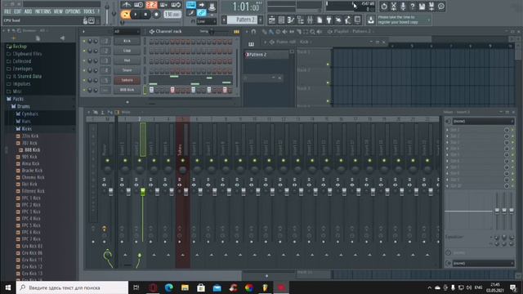Select the playlist zoom magnifier tool
523x294 pixels.
pyautogui.click(x=312, y=32)
